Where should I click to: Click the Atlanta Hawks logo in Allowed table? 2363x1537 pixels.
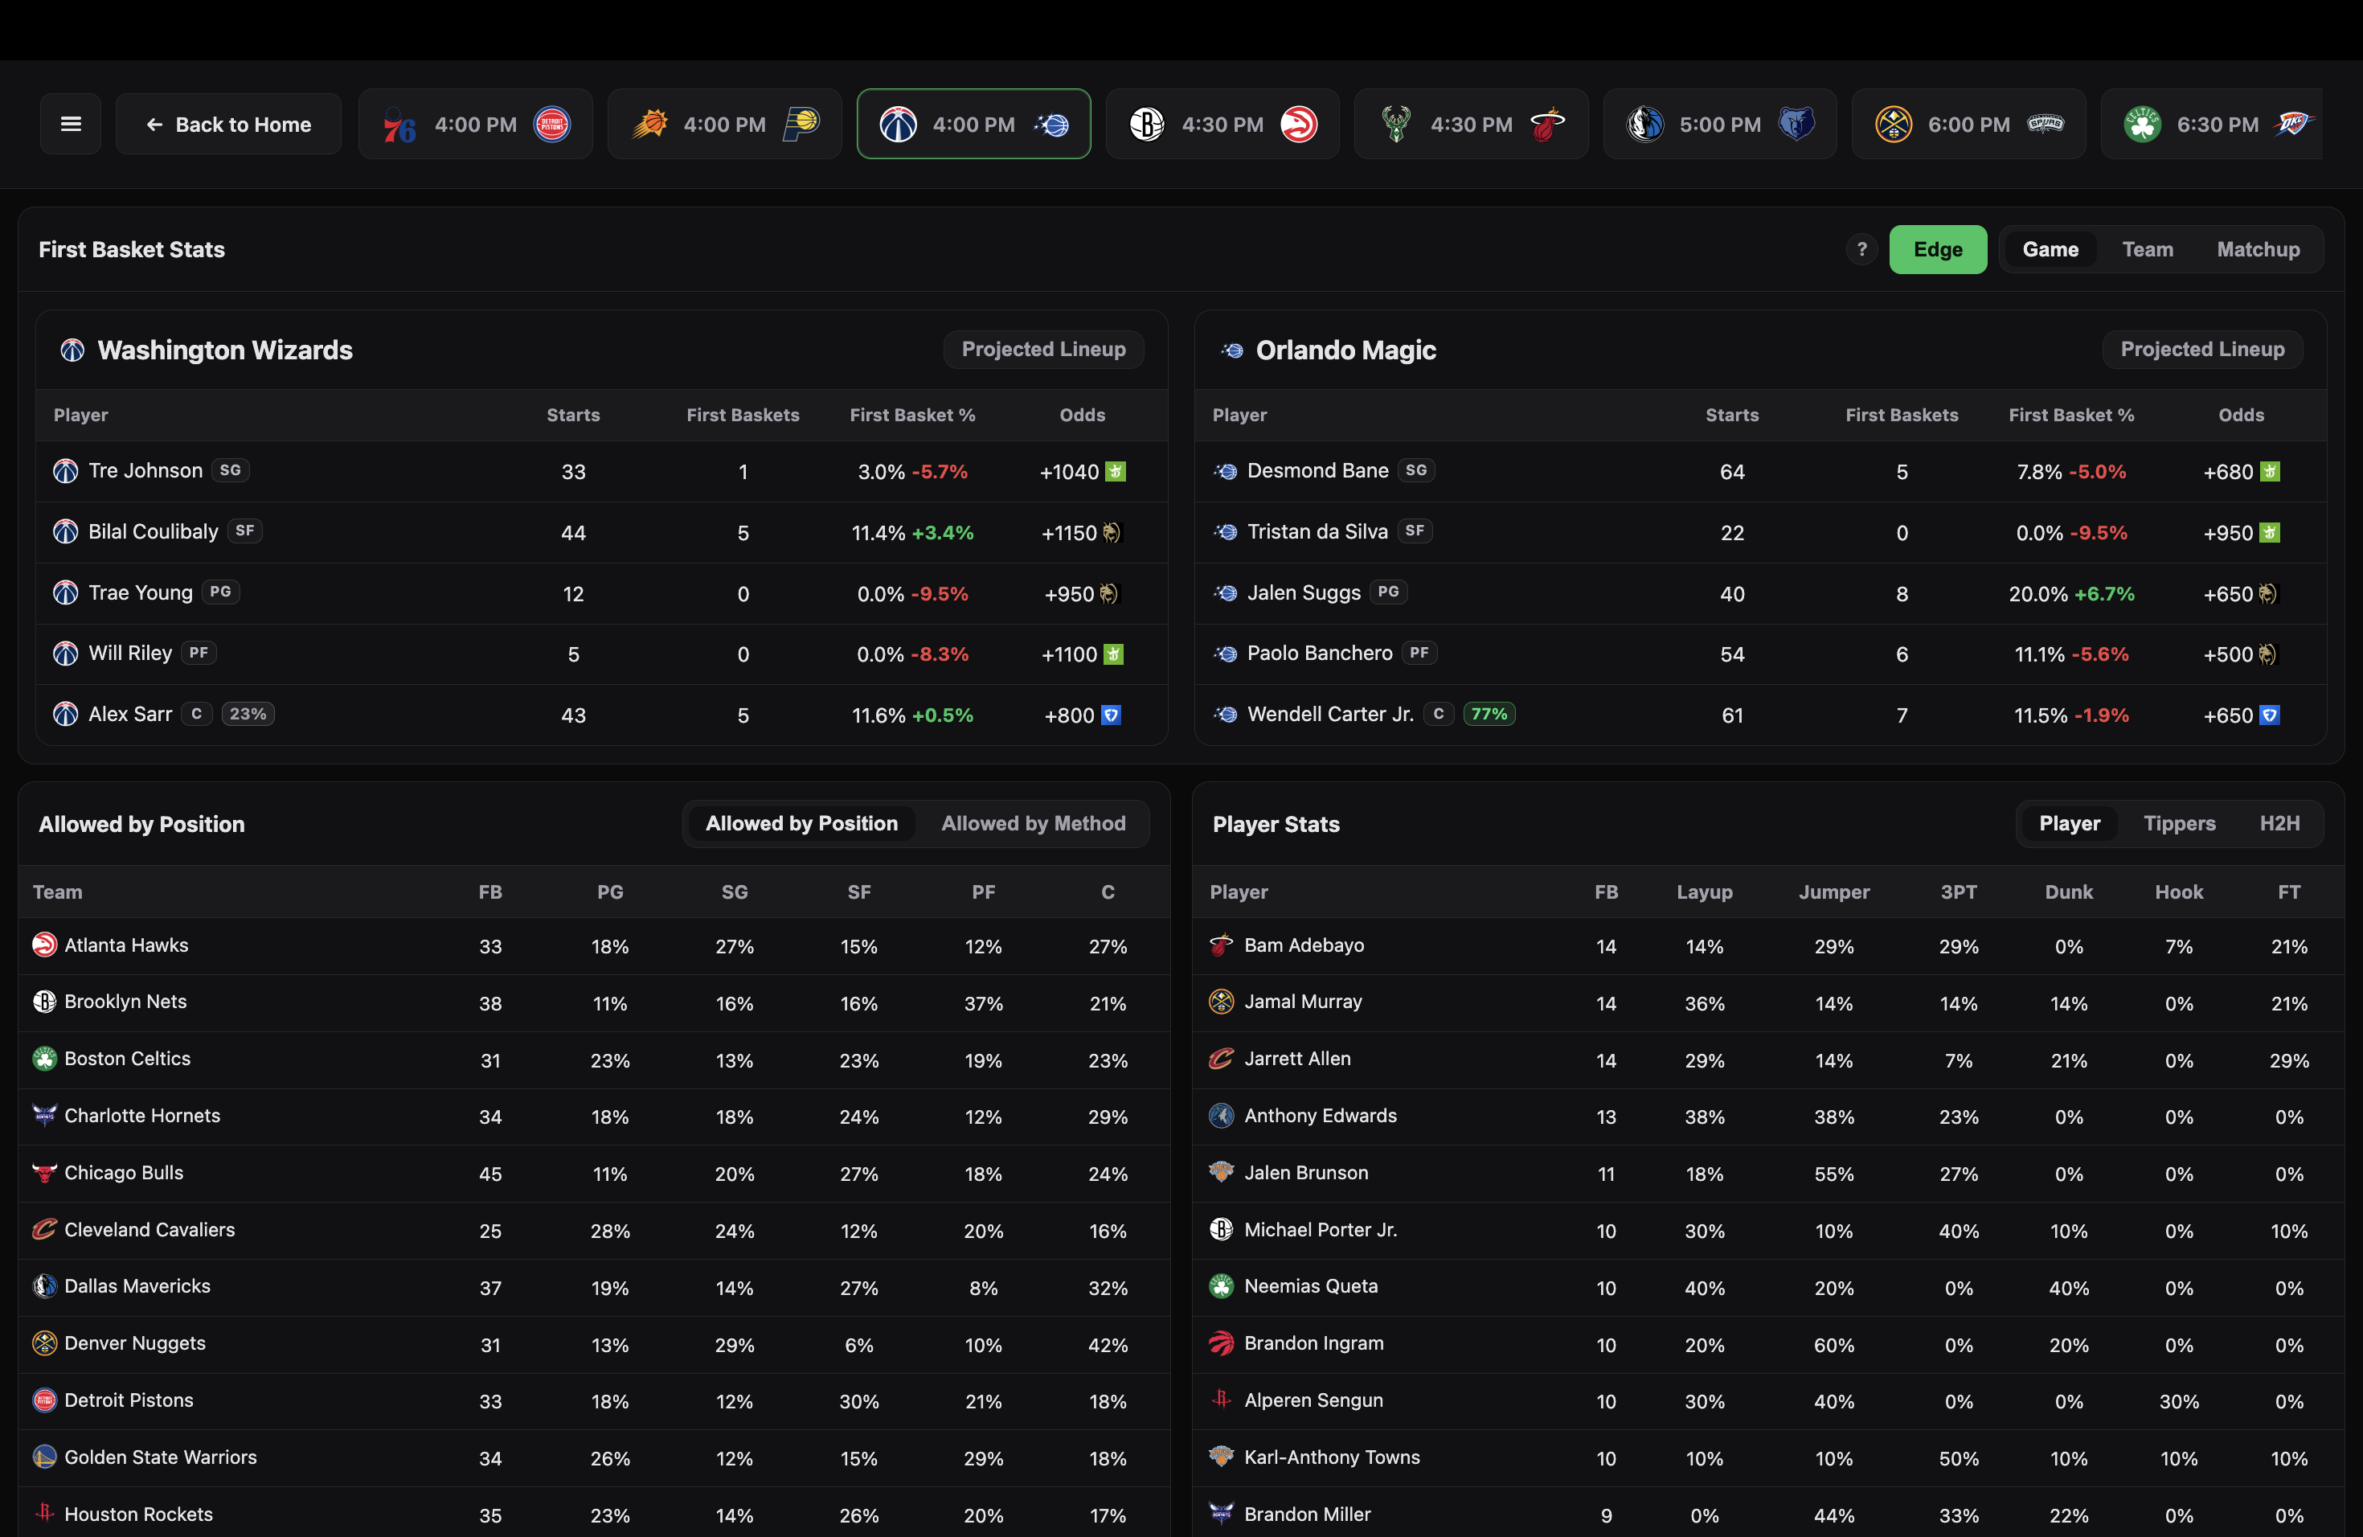[x=45, y=945]
